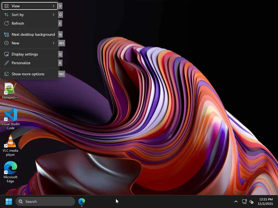
Task: Select the Visual Studio Code desktop icon
Action: click(x=11, y=119)
